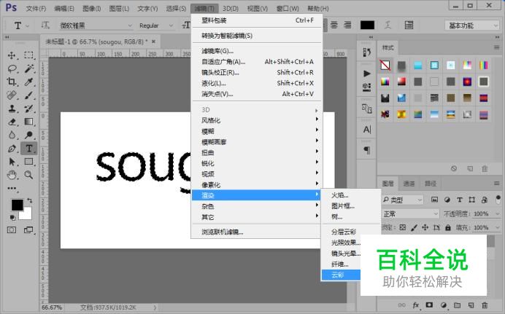Open the History panel icon
The width and height of the screenshot is (505, 314).
366,52
